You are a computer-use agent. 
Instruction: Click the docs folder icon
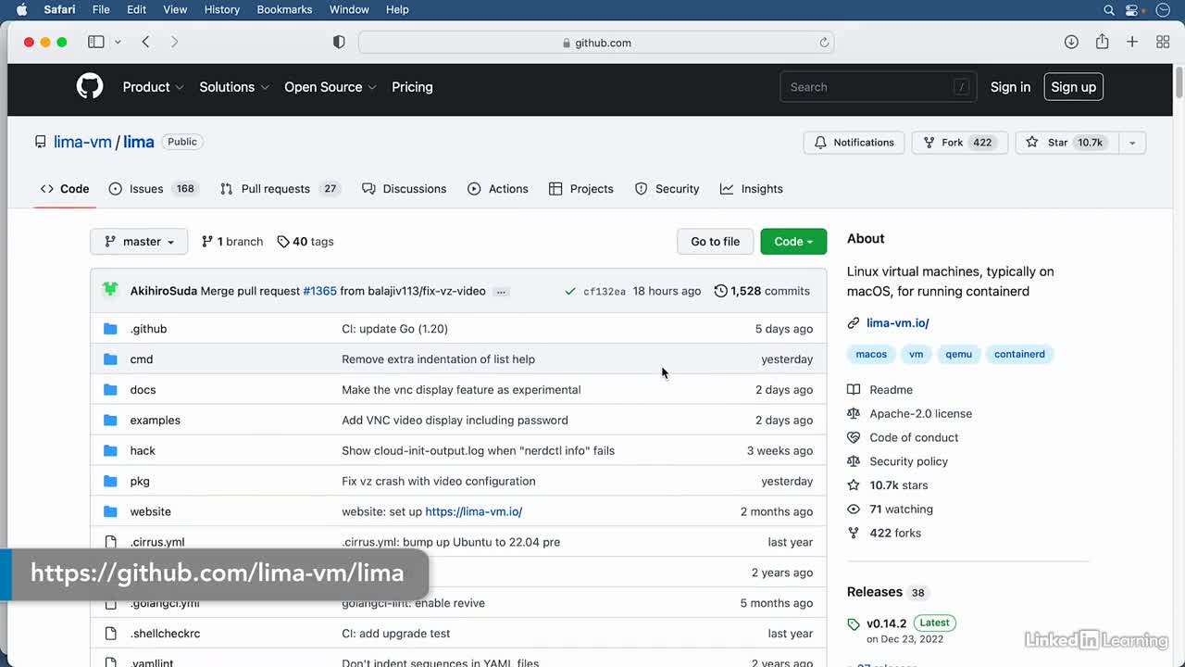tap(111, 390)
